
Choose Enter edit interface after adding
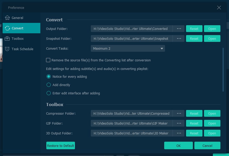click(49, 93)
